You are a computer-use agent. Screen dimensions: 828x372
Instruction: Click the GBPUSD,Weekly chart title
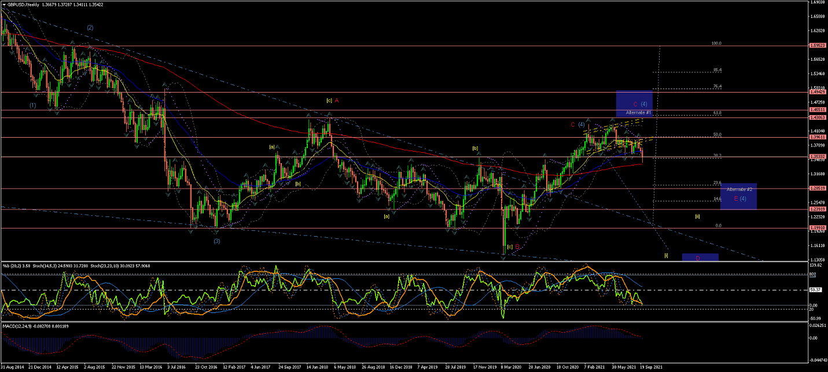(x=24, y=4)
